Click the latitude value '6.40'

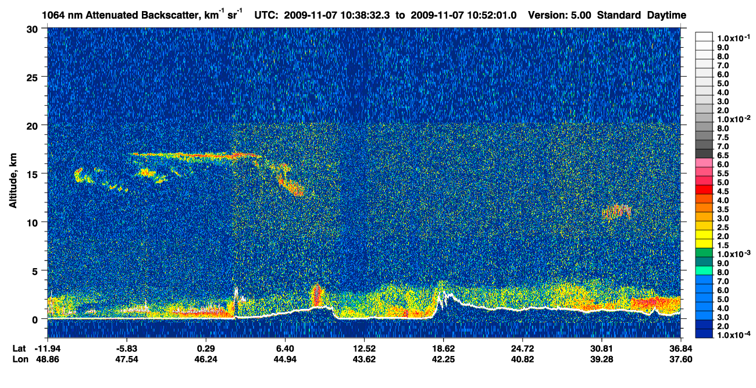click(285, 348)
